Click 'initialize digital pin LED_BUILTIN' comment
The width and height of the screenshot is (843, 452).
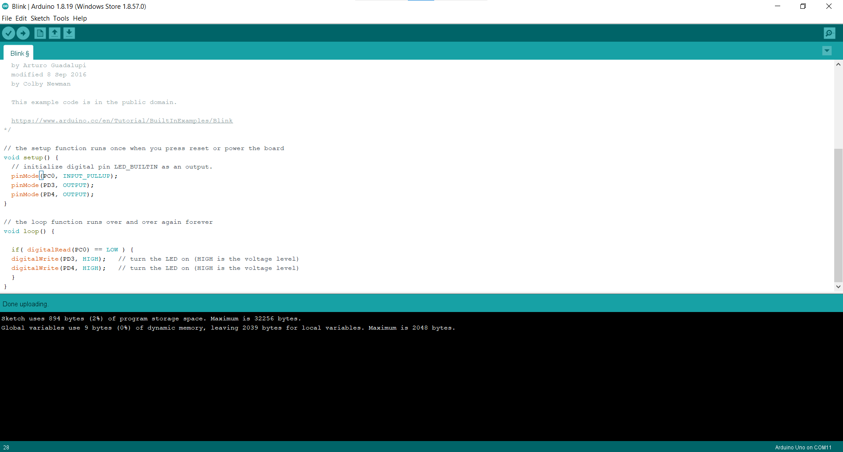click(x=112, y=167)
